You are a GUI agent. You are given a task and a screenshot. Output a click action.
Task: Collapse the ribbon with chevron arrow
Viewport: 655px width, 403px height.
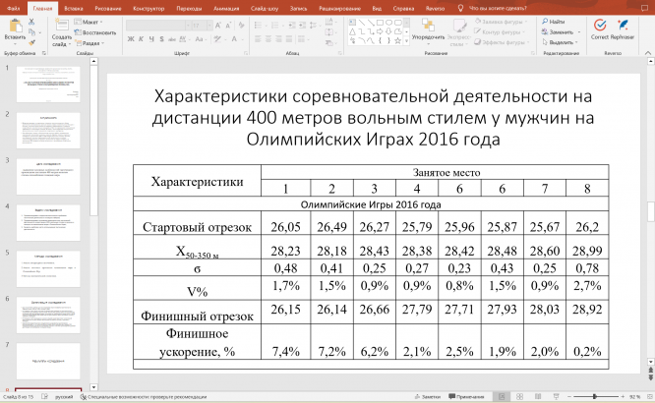coord(648,53)
